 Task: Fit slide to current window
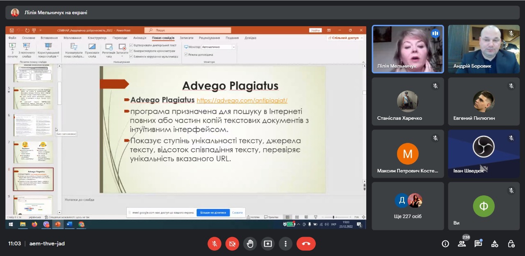pos(363,217)
